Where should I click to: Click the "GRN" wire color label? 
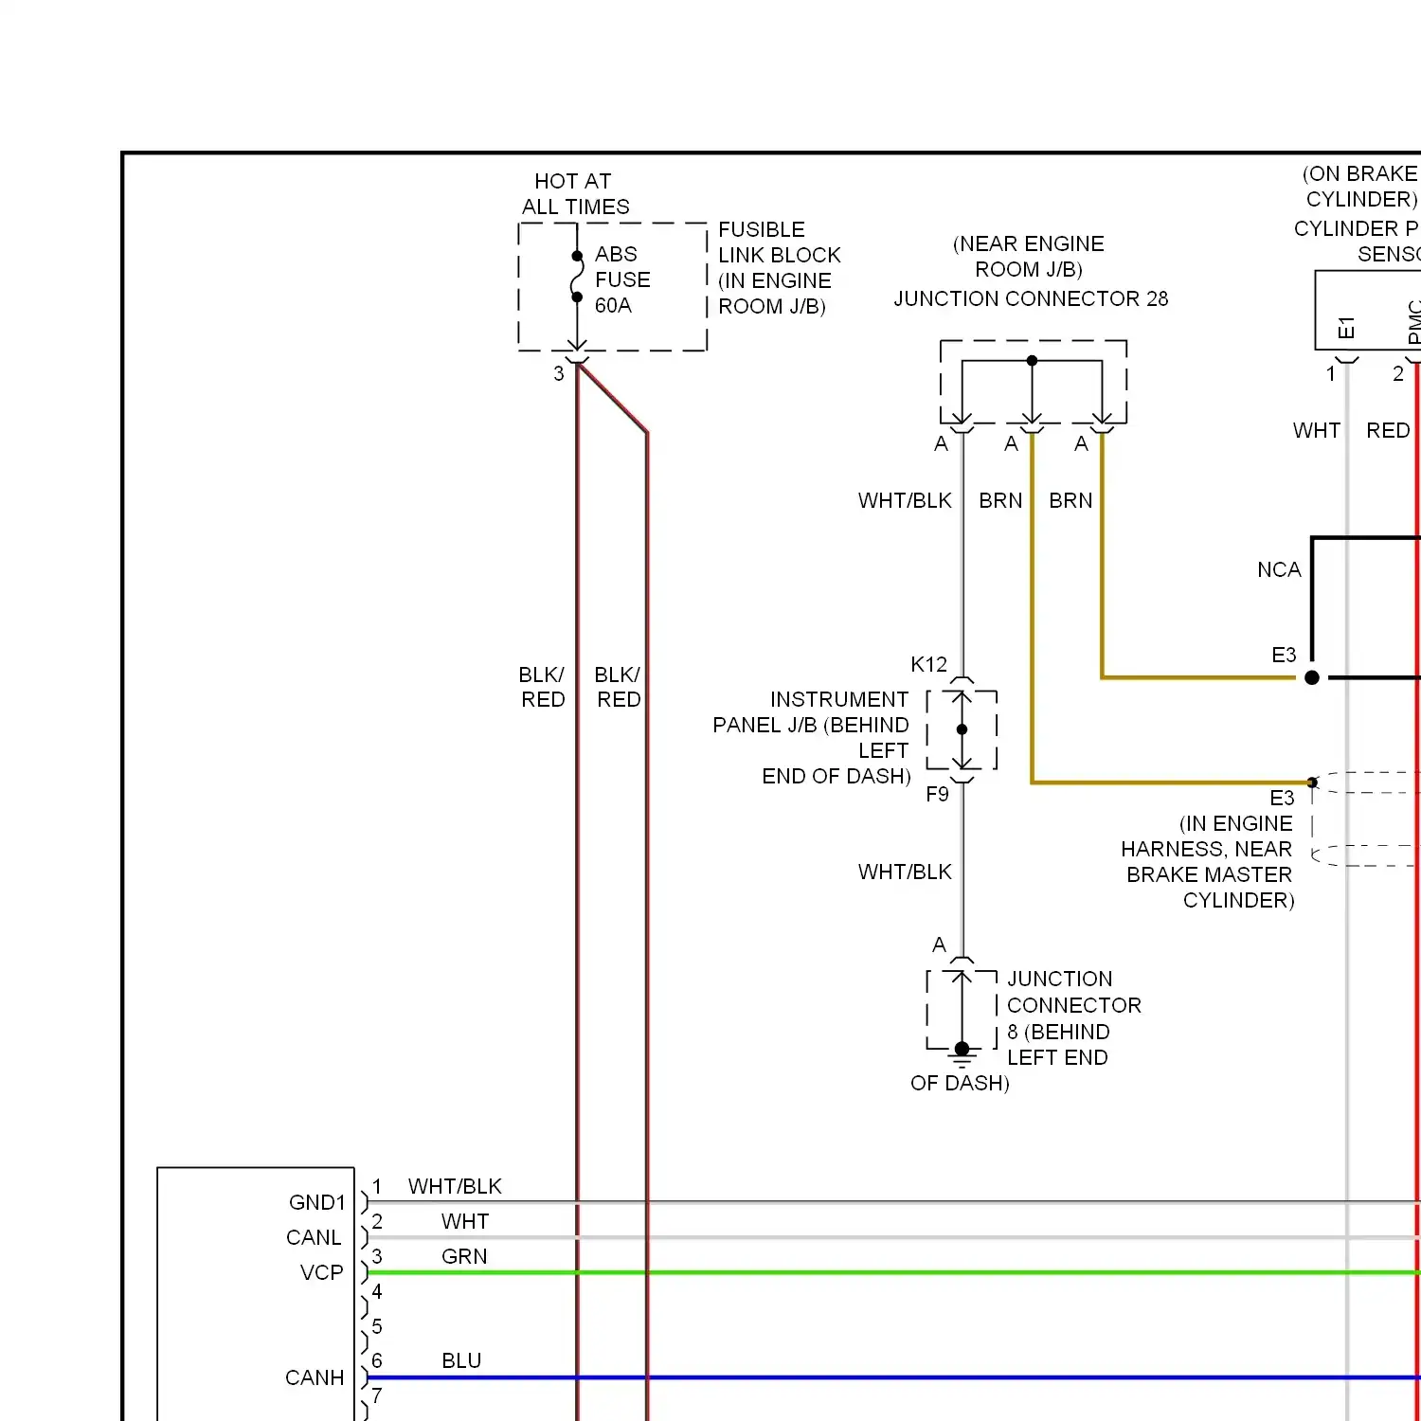464,1257
